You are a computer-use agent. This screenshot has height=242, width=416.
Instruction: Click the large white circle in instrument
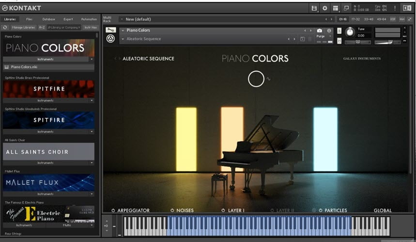click(x=256, y=79)
